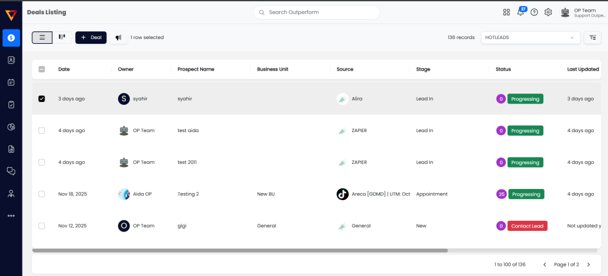Open the notifications bell icon
This screenshot has height=276, width=608.
(520, 12)
